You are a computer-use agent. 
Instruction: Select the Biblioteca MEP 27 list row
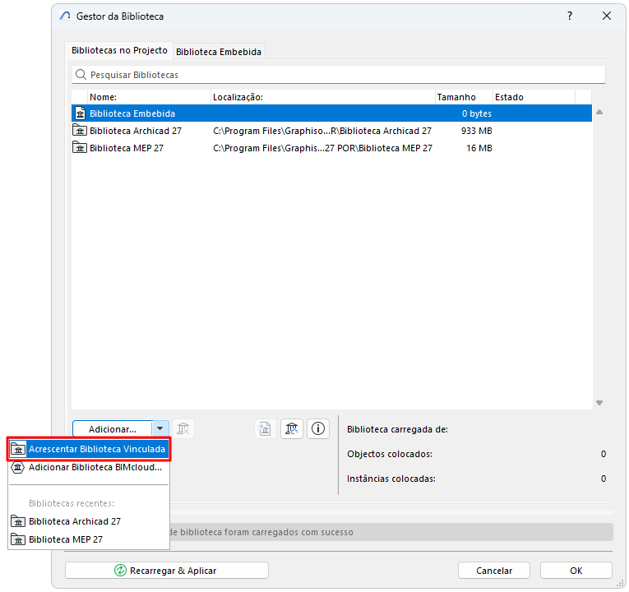(331, 148)
